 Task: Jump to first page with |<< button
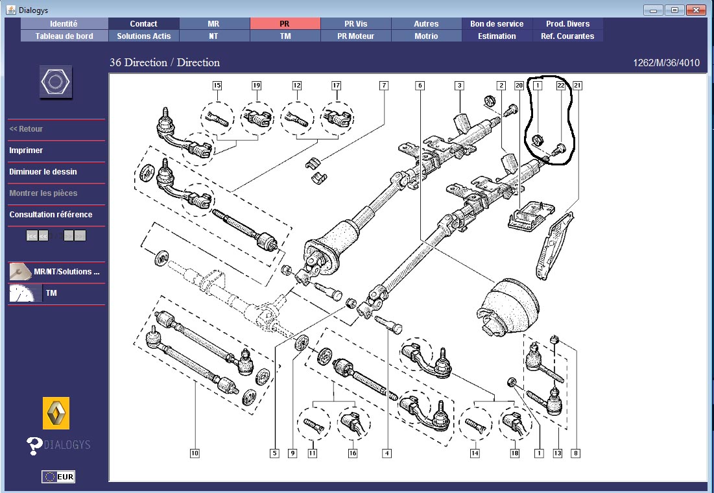(x=32, y=235)
